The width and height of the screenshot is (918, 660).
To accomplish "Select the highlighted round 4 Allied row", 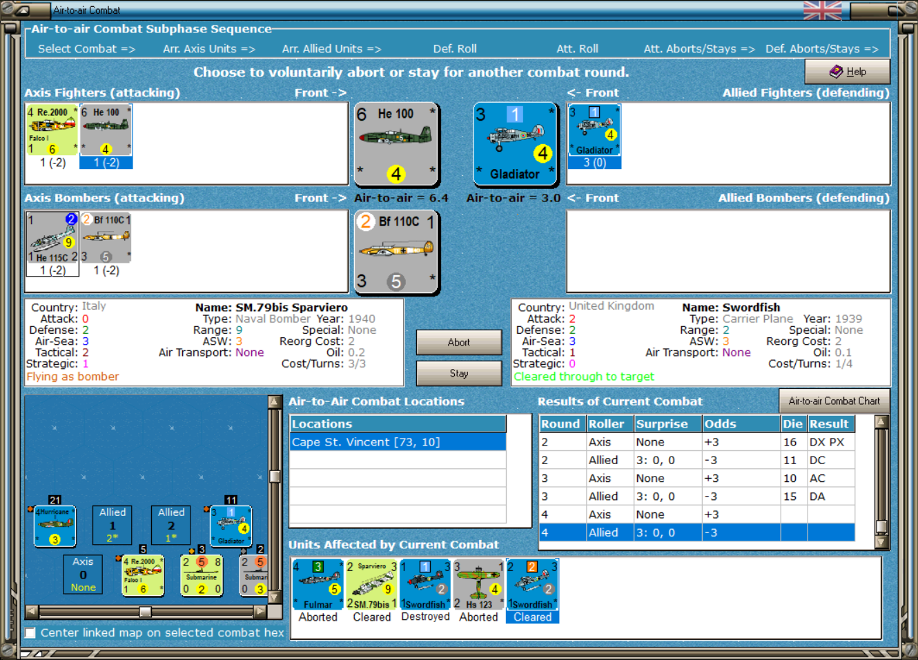I will click(x=697, y=532).
